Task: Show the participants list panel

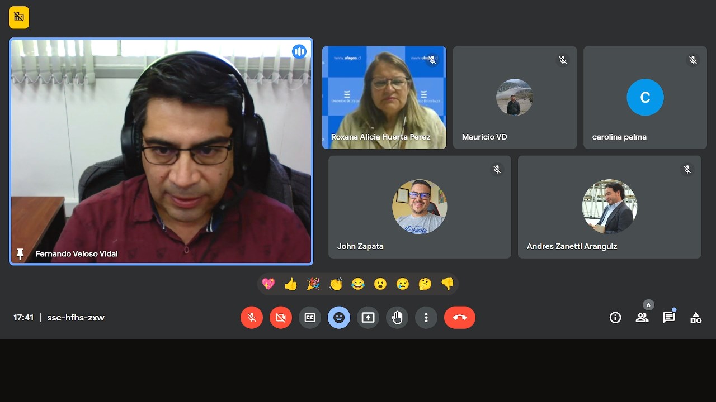Action: (x=642, y=318)
